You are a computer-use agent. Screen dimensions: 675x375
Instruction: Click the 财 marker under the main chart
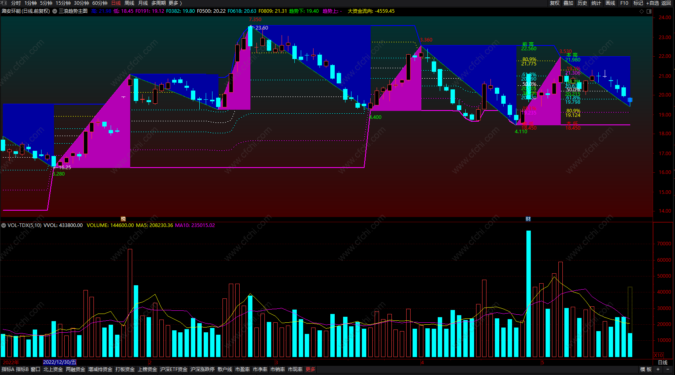[x=528, y=219]
